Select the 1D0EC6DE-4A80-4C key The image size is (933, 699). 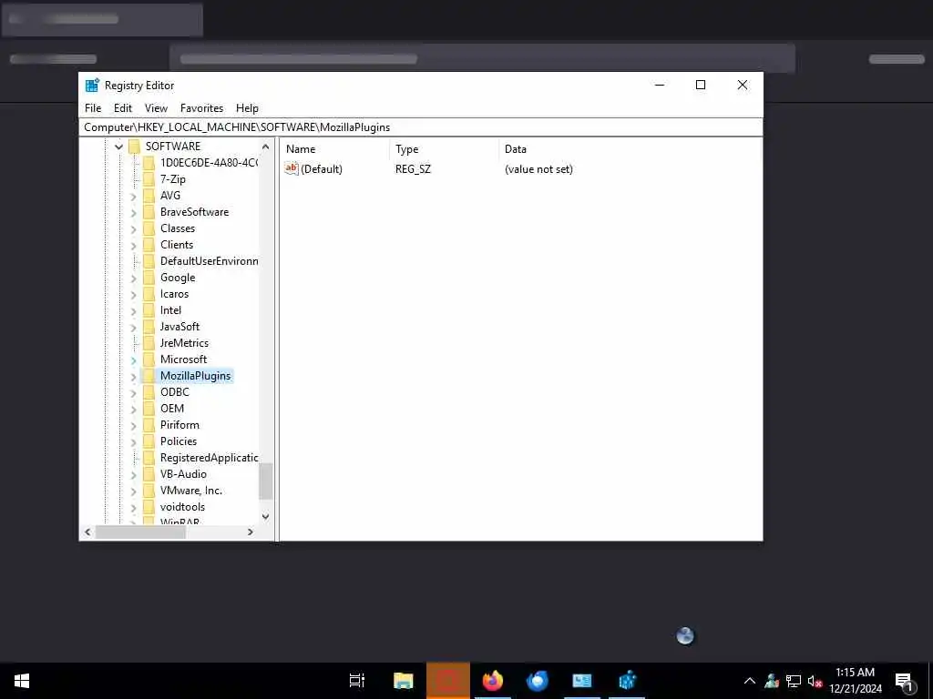209,163
